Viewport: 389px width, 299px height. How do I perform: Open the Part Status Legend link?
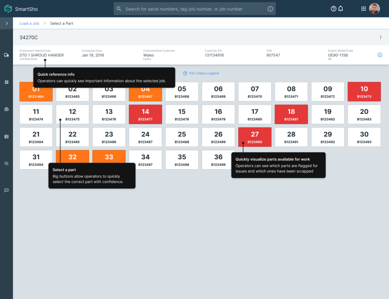tap(204, 73)
